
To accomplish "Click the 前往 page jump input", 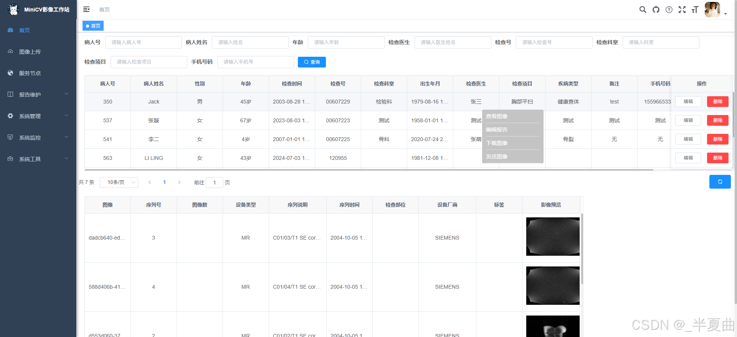I will point(215,182).
